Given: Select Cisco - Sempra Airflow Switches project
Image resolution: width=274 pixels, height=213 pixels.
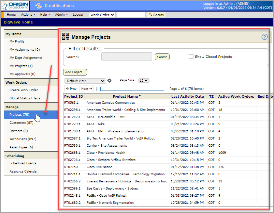Looking at the screenshot, I should (x=111, y=160).
